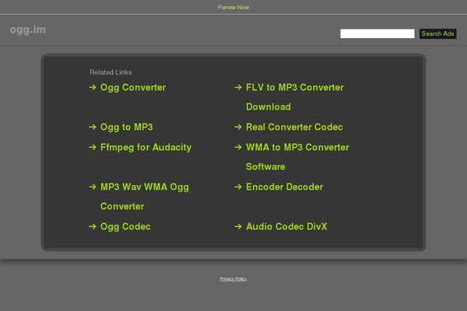Open the Privacy Policy link

(x=233, y=279)
